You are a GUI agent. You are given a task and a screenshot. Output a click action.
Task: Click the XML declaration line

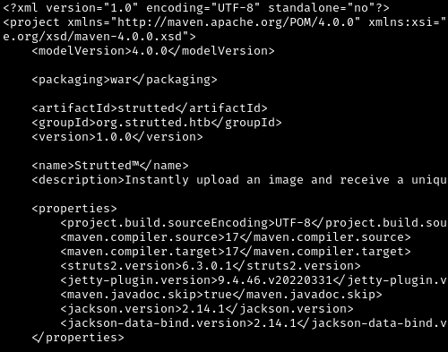click(196, 8)
